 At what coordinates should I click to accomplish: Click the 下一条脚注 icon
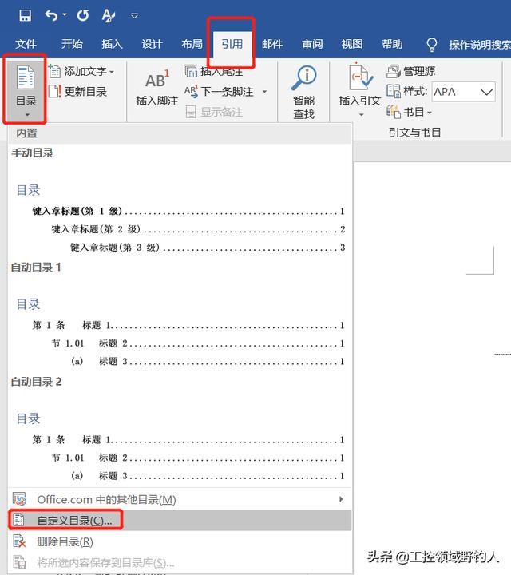point(191,91)
